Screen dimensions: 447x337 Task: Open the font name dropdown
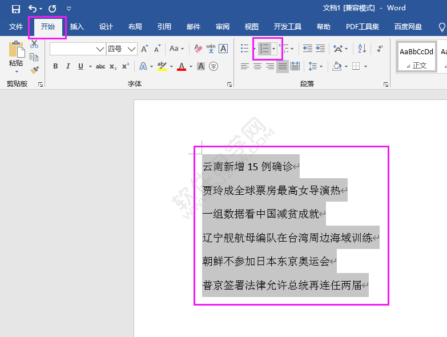(100, 49)
